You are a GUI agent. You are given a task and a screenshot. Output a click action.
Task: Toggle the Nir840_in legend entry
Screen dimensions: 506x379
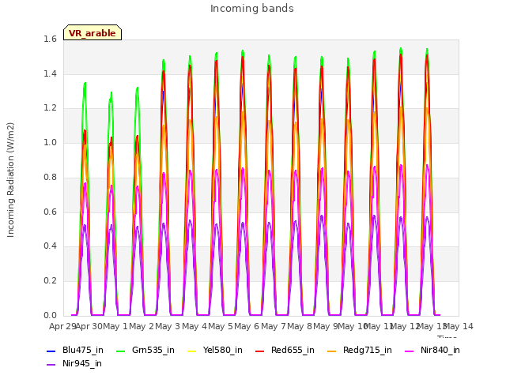pos(432,350)
